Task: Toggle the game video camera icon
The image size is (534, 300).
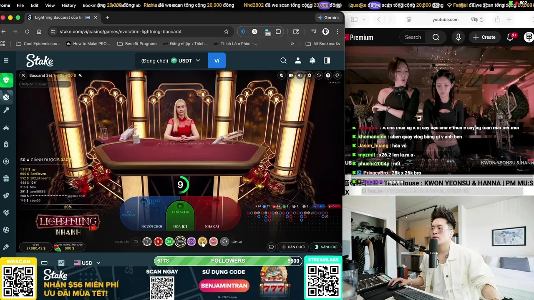Action: [x=291, y=75]
